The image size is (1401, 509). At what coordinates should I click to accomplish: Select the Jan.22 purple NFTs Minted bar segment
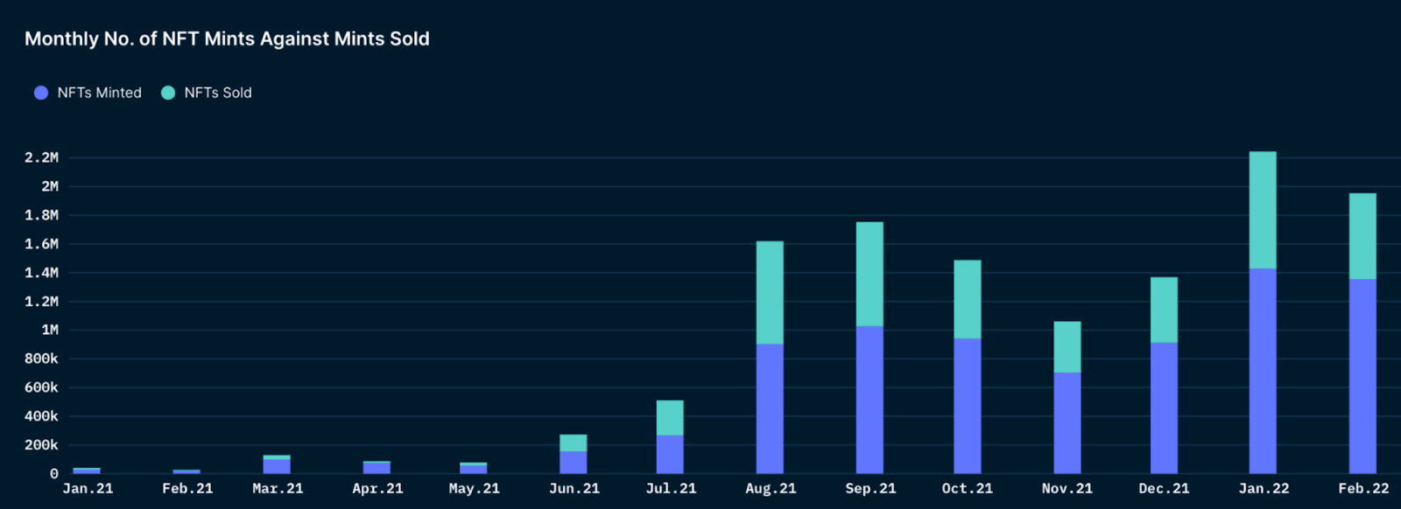1263,371
